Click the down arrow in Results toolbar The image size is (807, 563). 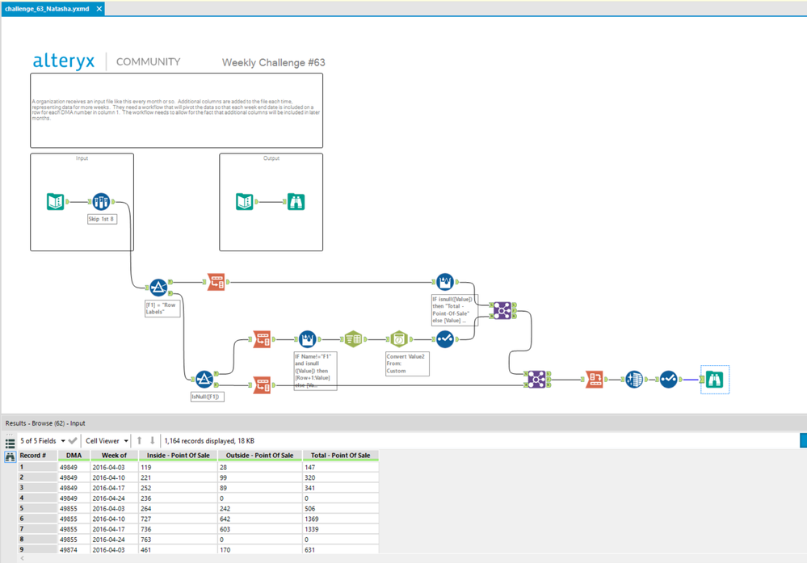[x=153, y=440]
